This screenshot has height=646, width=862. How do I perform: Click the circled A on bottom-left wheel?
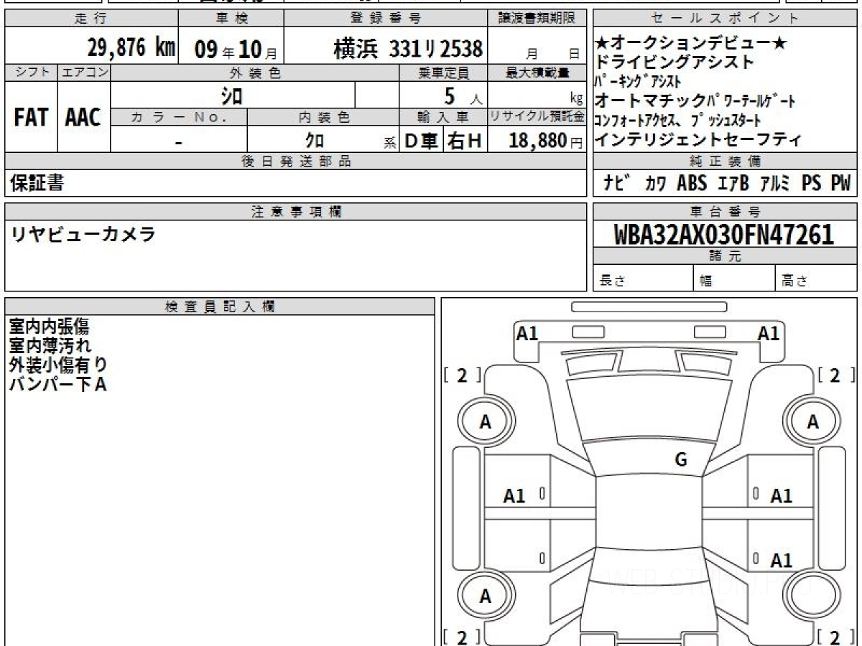[x=485, y=596]
